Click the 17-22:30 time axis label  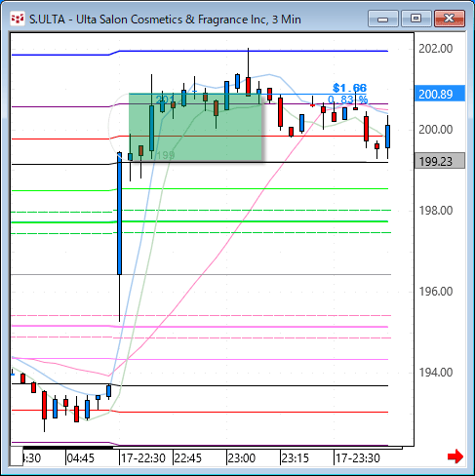[x=143, y=458]
